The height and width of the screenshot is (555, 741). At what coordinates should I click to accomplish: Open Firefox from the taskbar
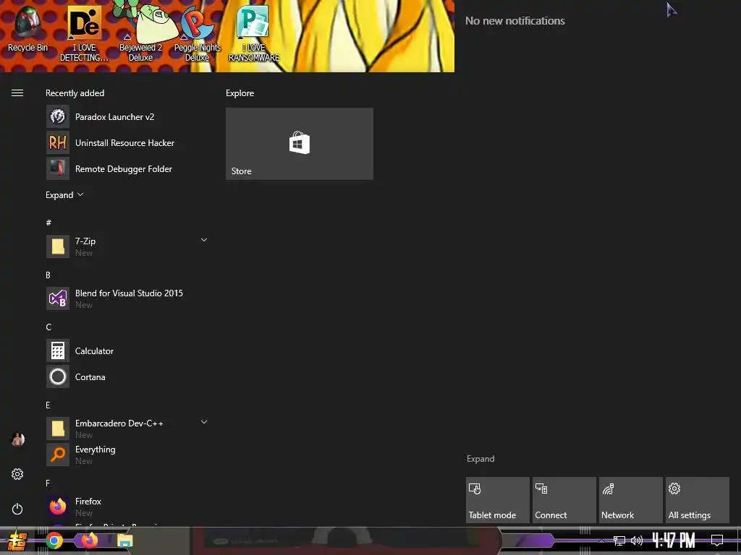click(89, 541)
